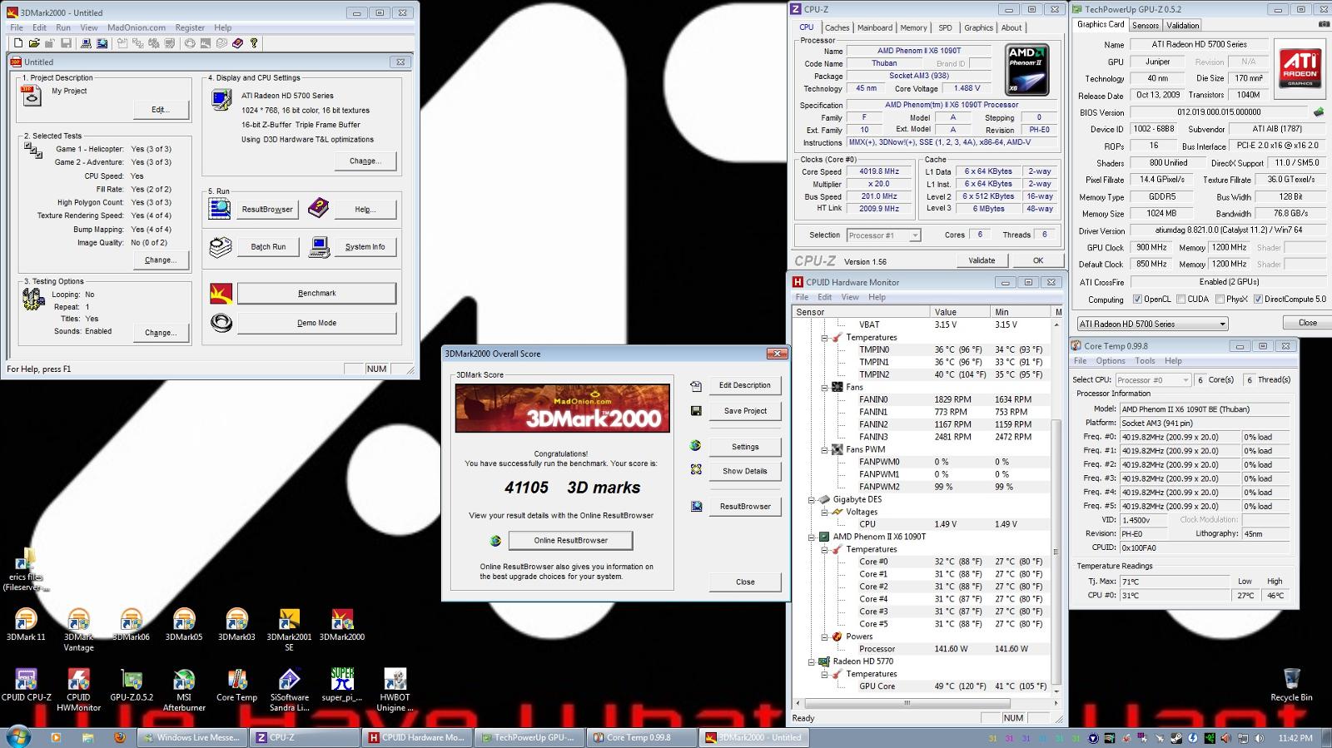Image resolution: width=1332 pixels, height=748 pixels.
Task: Open Processor #1 selection dropdown in CPU-Z
Action: tap(883, 235)
